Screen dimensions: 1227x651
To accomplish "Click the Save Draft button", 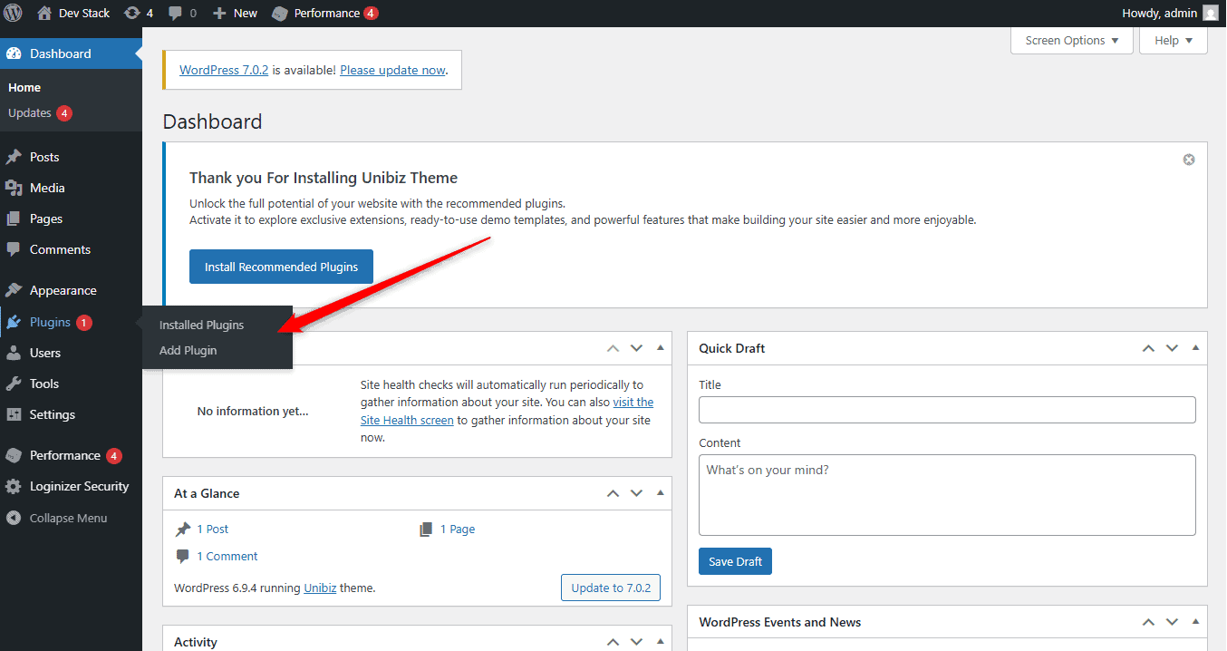I will click(735, 561).
